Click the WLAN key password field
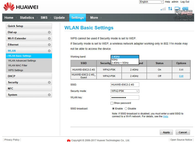 pos(125,97)
